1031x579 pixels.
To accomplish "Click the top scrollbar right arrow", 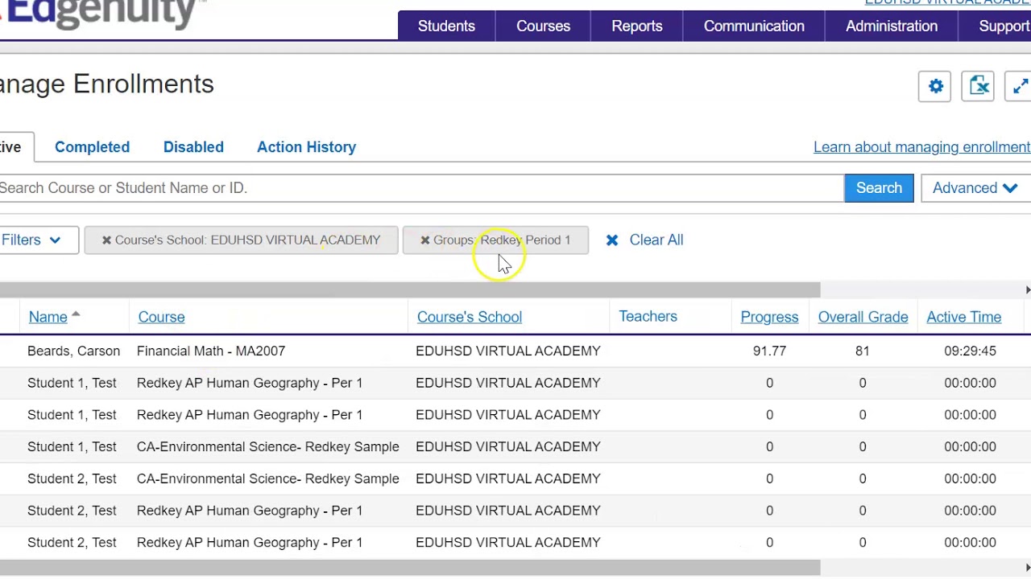I will click(x=1027, y=290).
